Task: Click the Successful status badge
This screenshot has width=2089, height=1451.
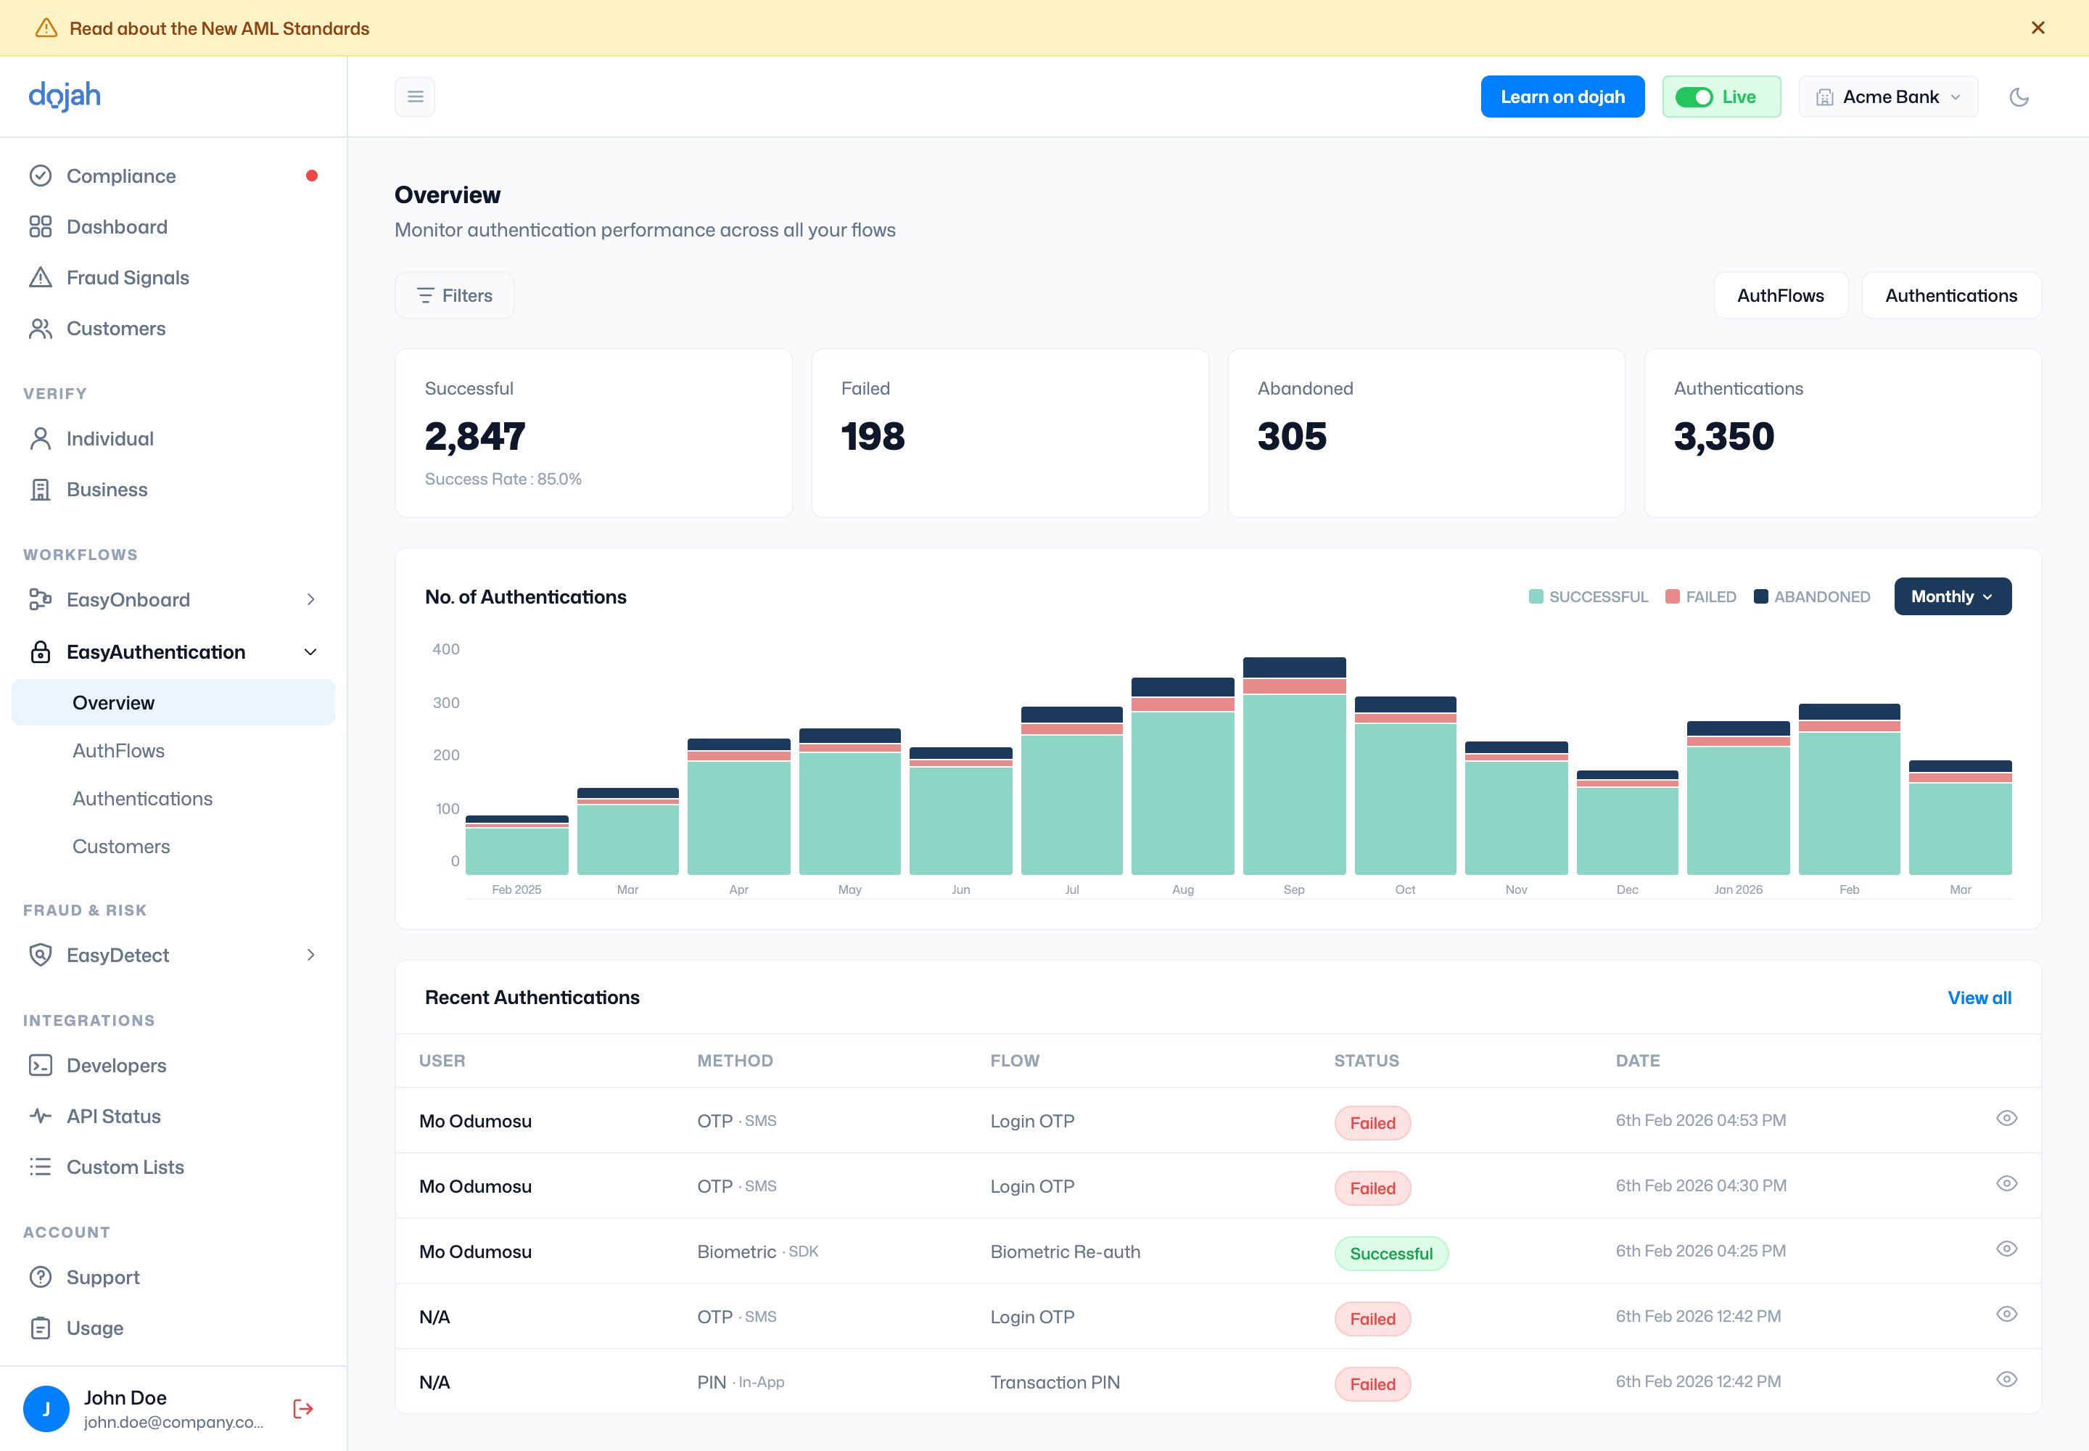Action: click(x=1390, y=1253)
